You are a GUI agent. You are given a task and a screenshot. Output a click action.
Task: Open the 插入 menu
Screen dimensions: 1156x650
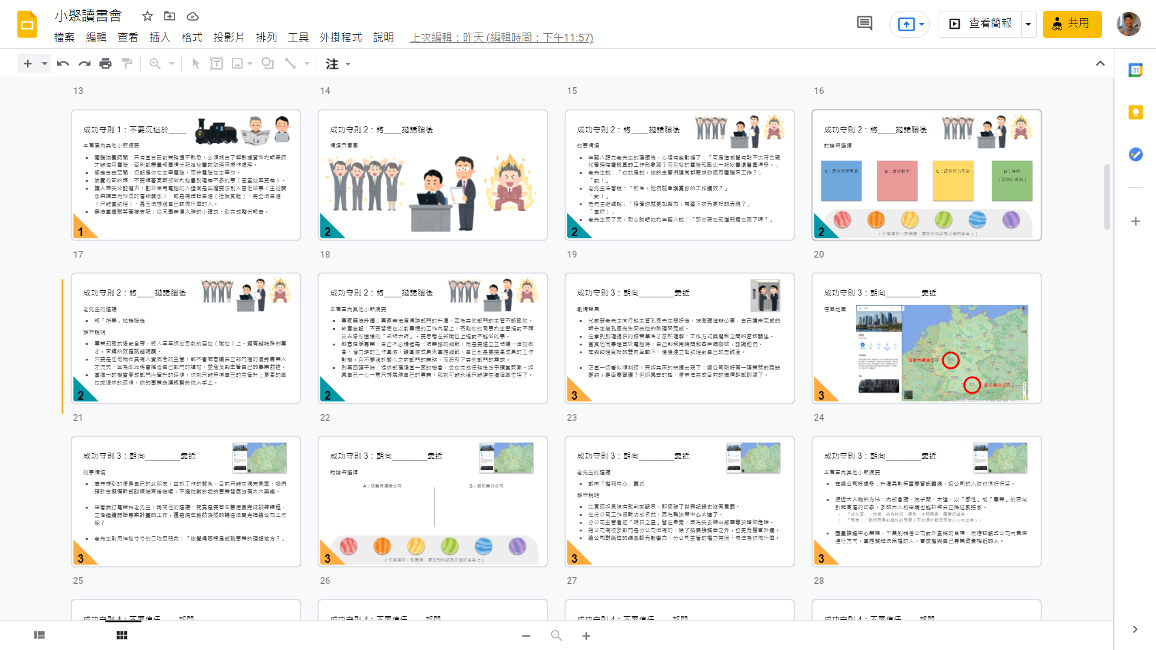[x=160, y=37]
